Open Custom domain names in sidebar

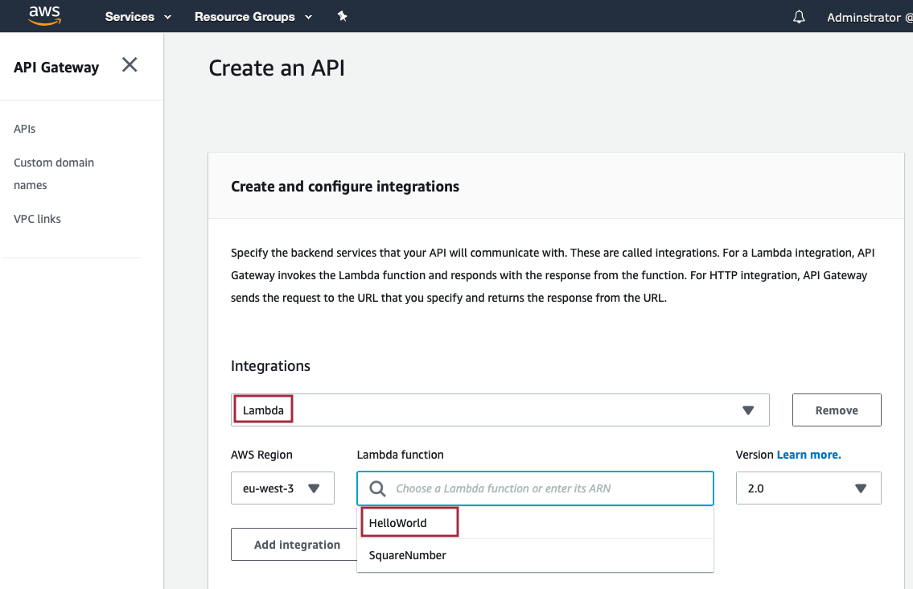coord(54,174)
